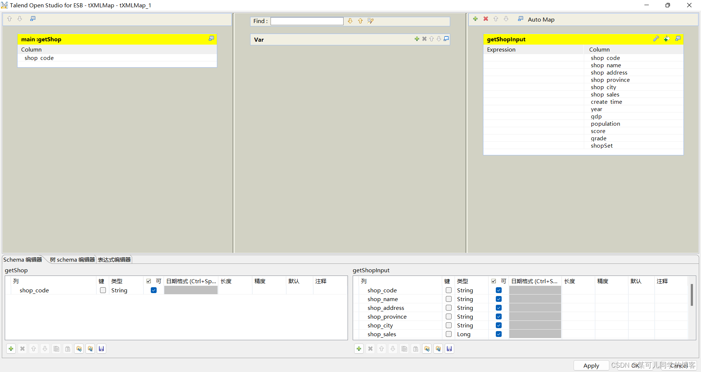Image resolution: width=701 pixels, height=372 pixels.
Task: Move variable down in Var table
Action: coord(439,39)
